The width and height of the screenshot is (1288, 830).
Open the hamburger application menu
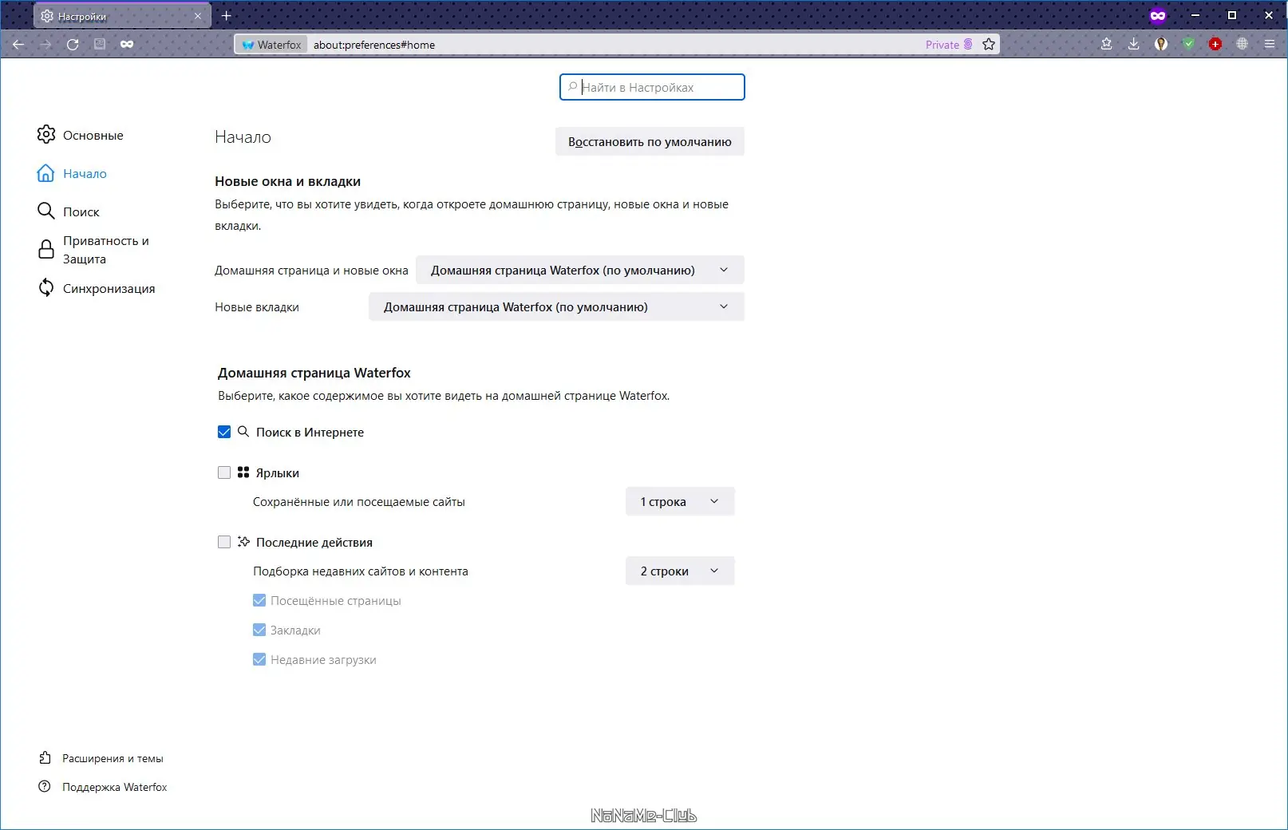coord(1270,45)
